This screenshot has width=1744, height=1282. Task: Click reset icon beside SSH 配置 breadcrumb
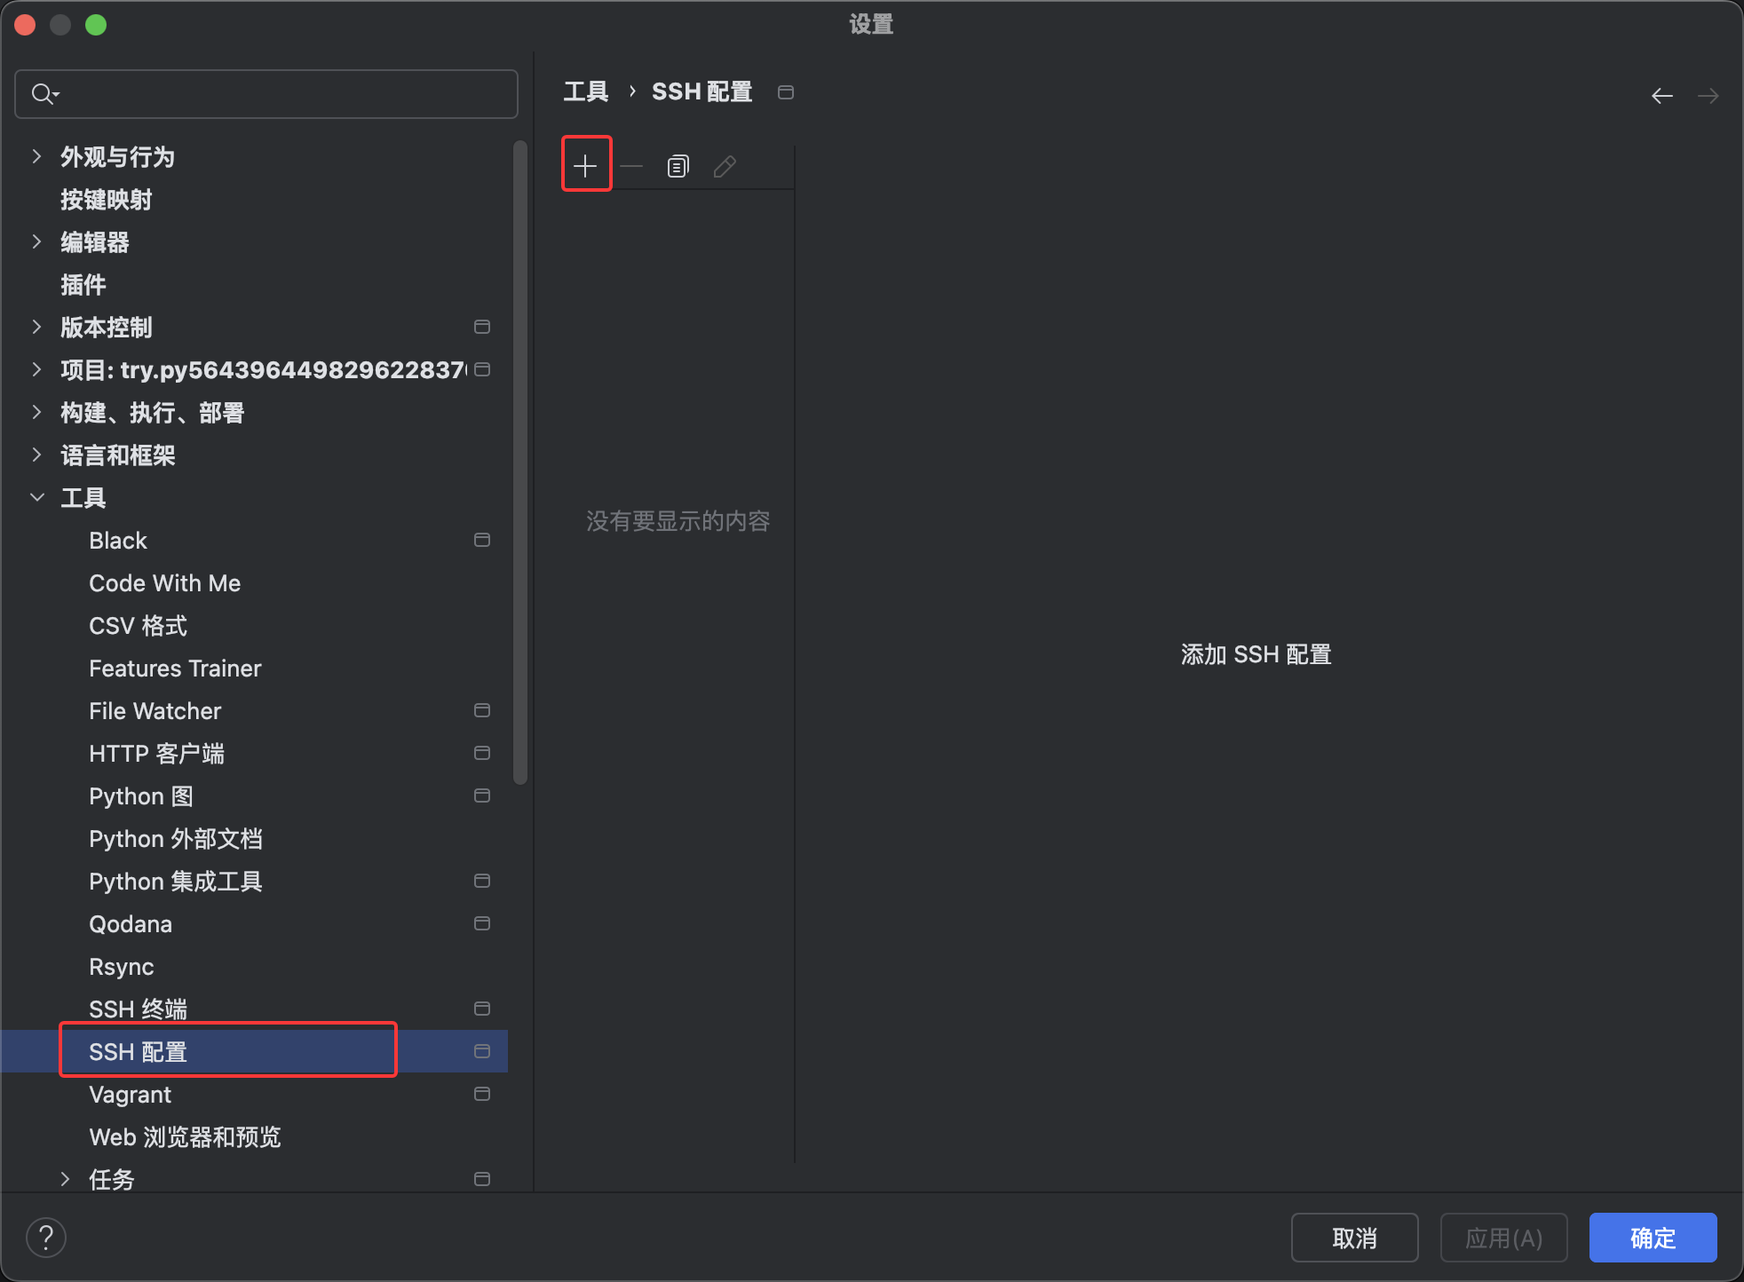(x=785, y=91)
